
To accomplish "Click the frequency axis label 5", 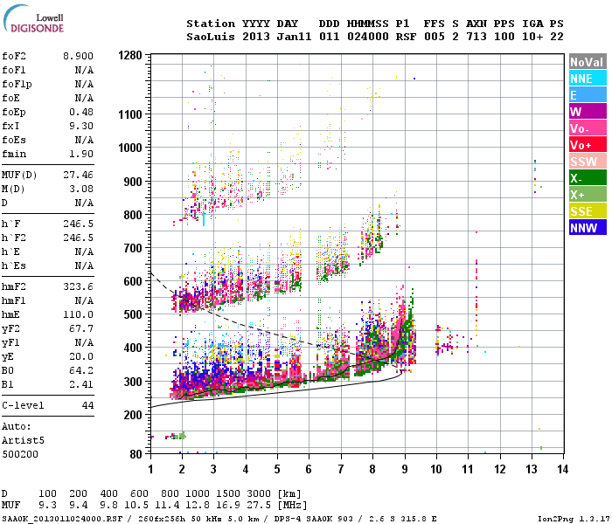I will tap(277, 469).
